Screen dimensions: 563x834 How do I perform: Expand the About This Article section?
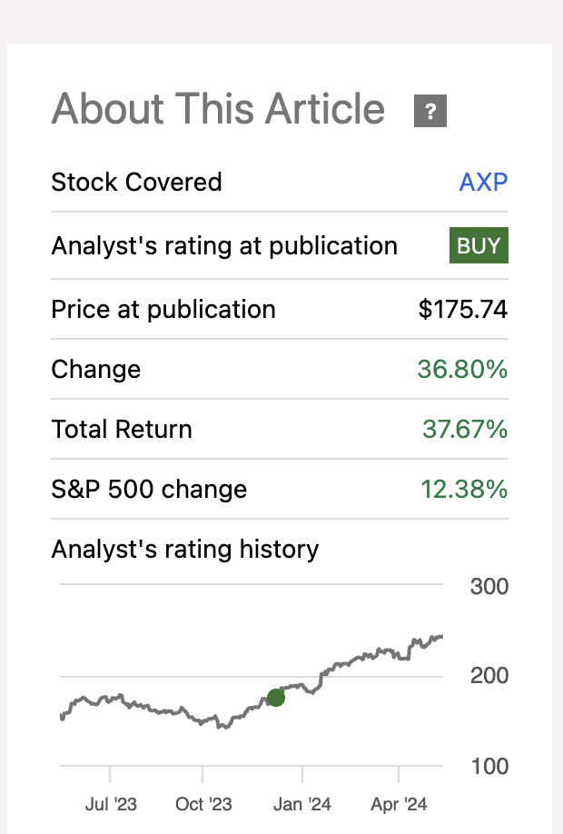tap(218, 109)
